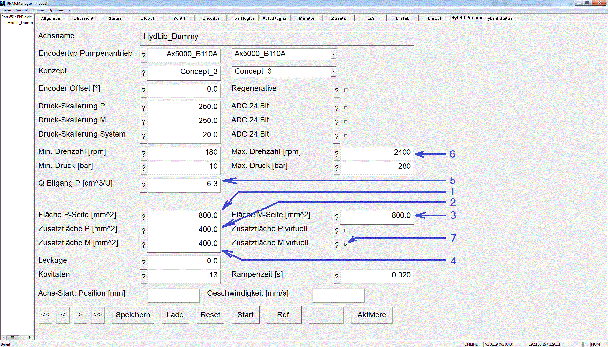Show help for Druck-Skalierung M
608x347 pixels.
(144, 122)
